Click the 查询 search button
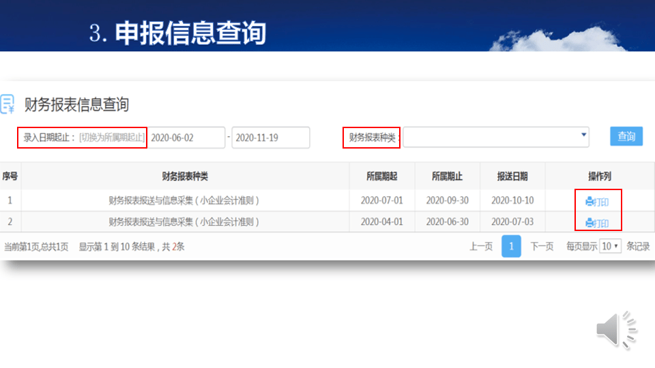 (x=626, y=136)
